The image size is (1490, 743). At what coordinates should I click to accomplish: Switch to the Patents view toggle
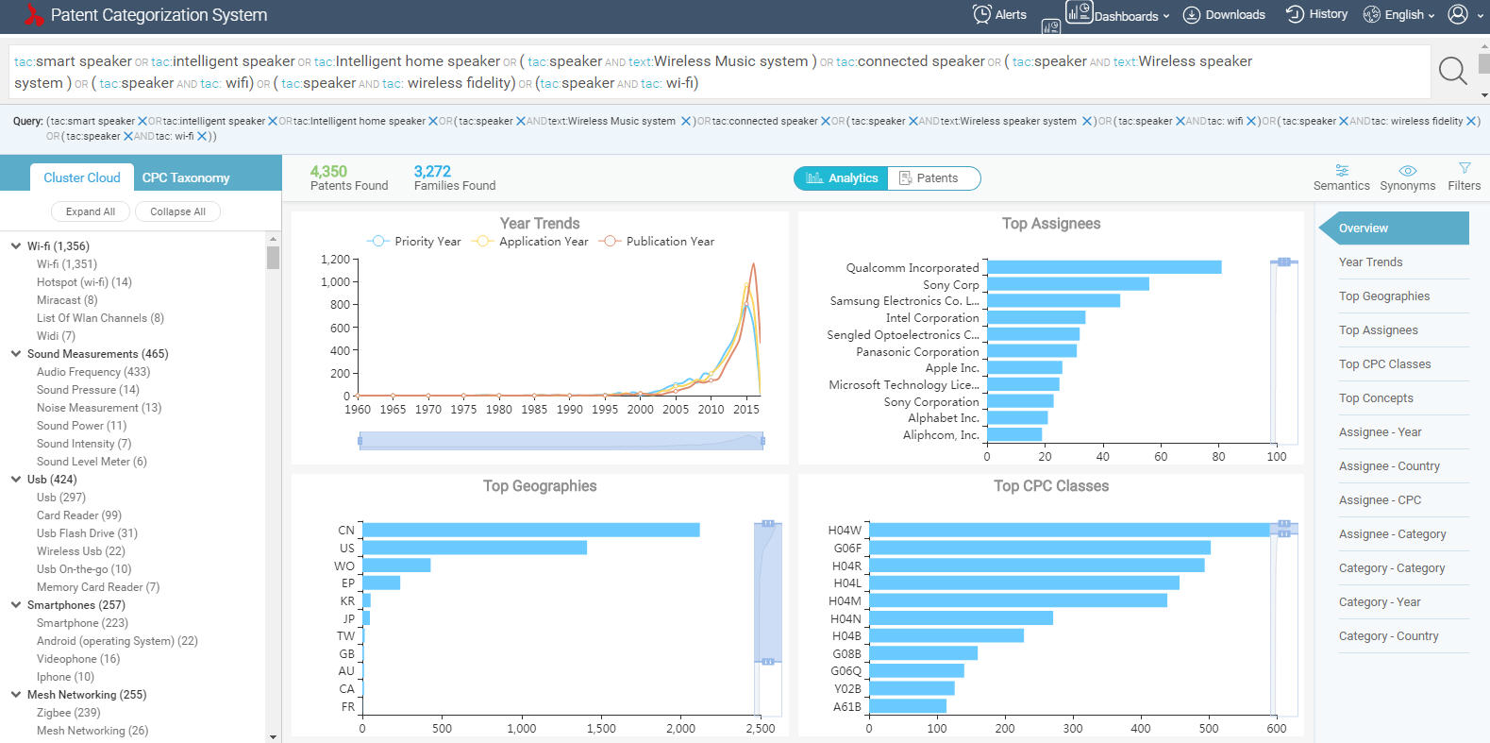tap(929, 178)
